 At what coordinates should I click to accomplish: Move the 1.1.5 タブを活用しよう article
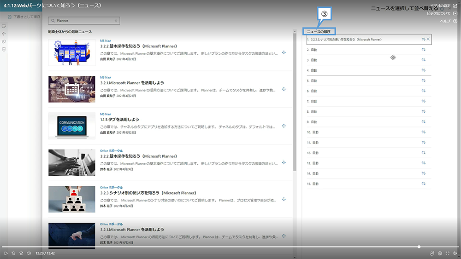pyautogui.click(x=284, y=126)
